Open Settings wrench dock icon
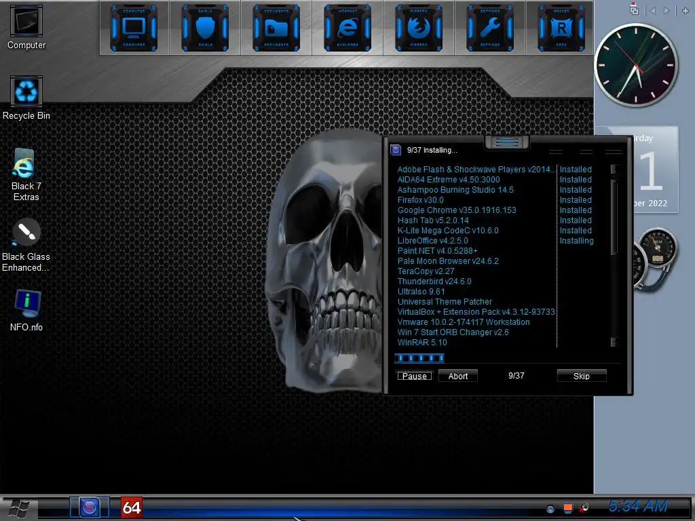Screen dimensions: 695x521 click(x=490, y=27)
